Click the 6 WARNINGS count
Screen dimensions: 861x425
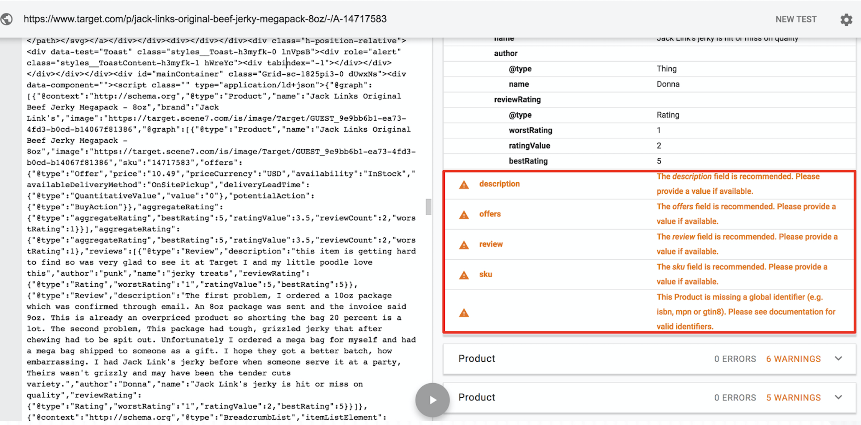793,359
